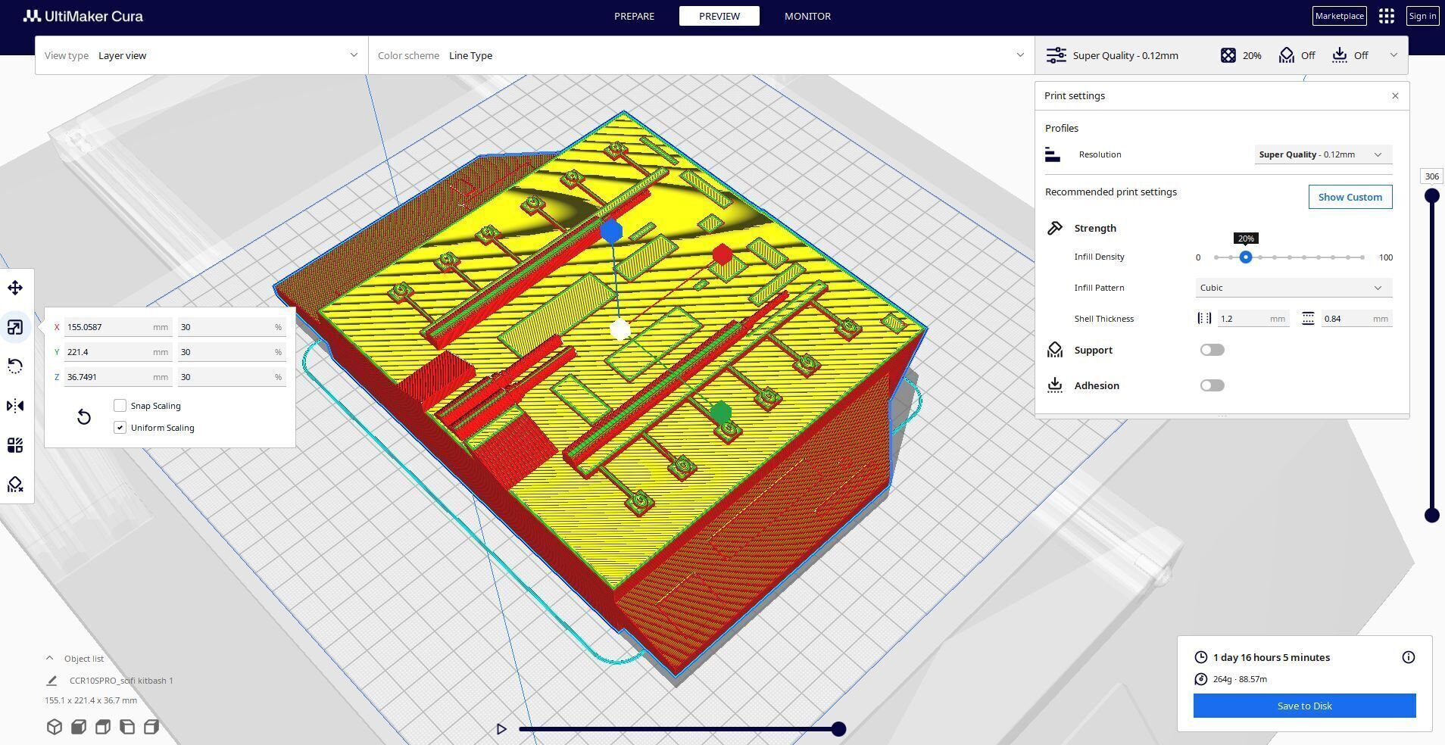Image resolution: width=1445 pixels, height=745 pixels.
Task: Open the Resolution profile dropdown
Action: coord(1323,154)
